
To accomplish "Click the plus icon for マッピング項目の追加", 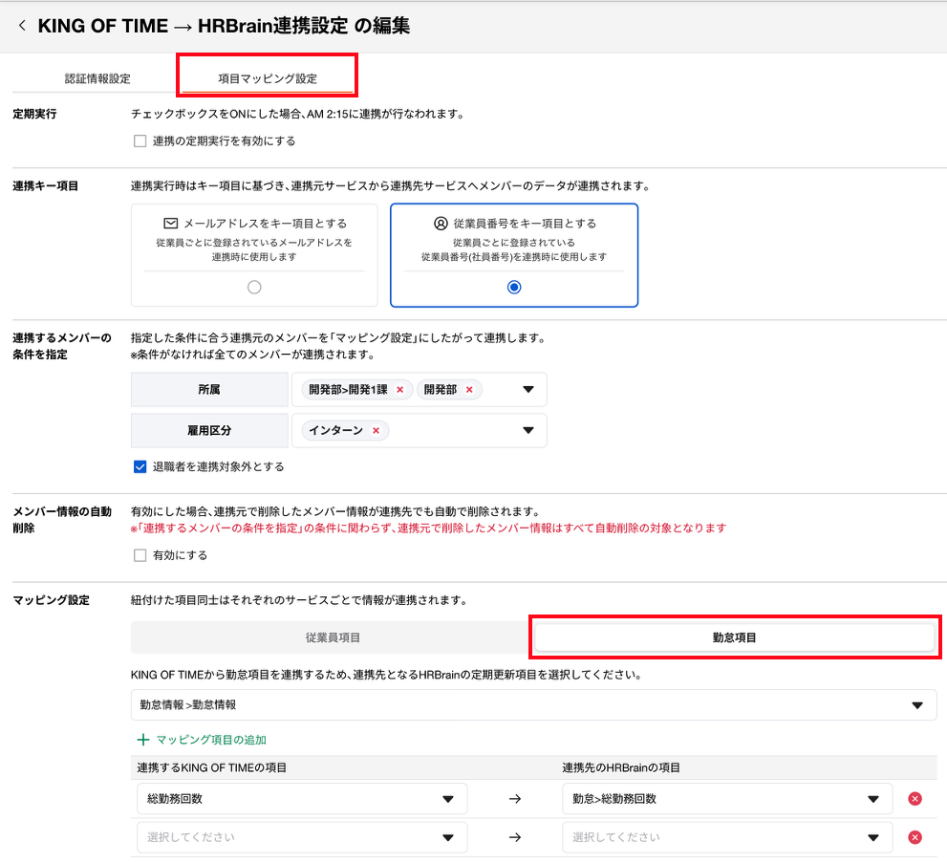I will 143,740.
